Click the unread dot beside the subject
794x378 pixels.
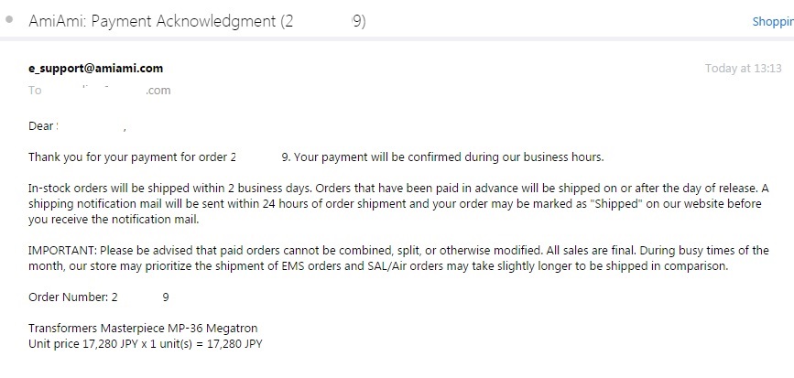pos(8,19)
